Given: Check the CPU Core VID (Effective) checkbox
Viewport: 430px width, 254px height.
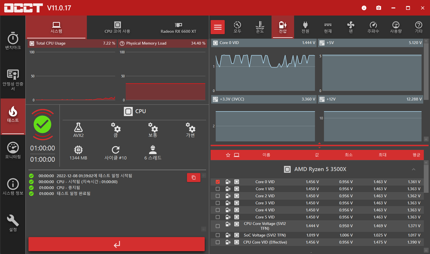Looking at the screenshot, I should [218, 242].
